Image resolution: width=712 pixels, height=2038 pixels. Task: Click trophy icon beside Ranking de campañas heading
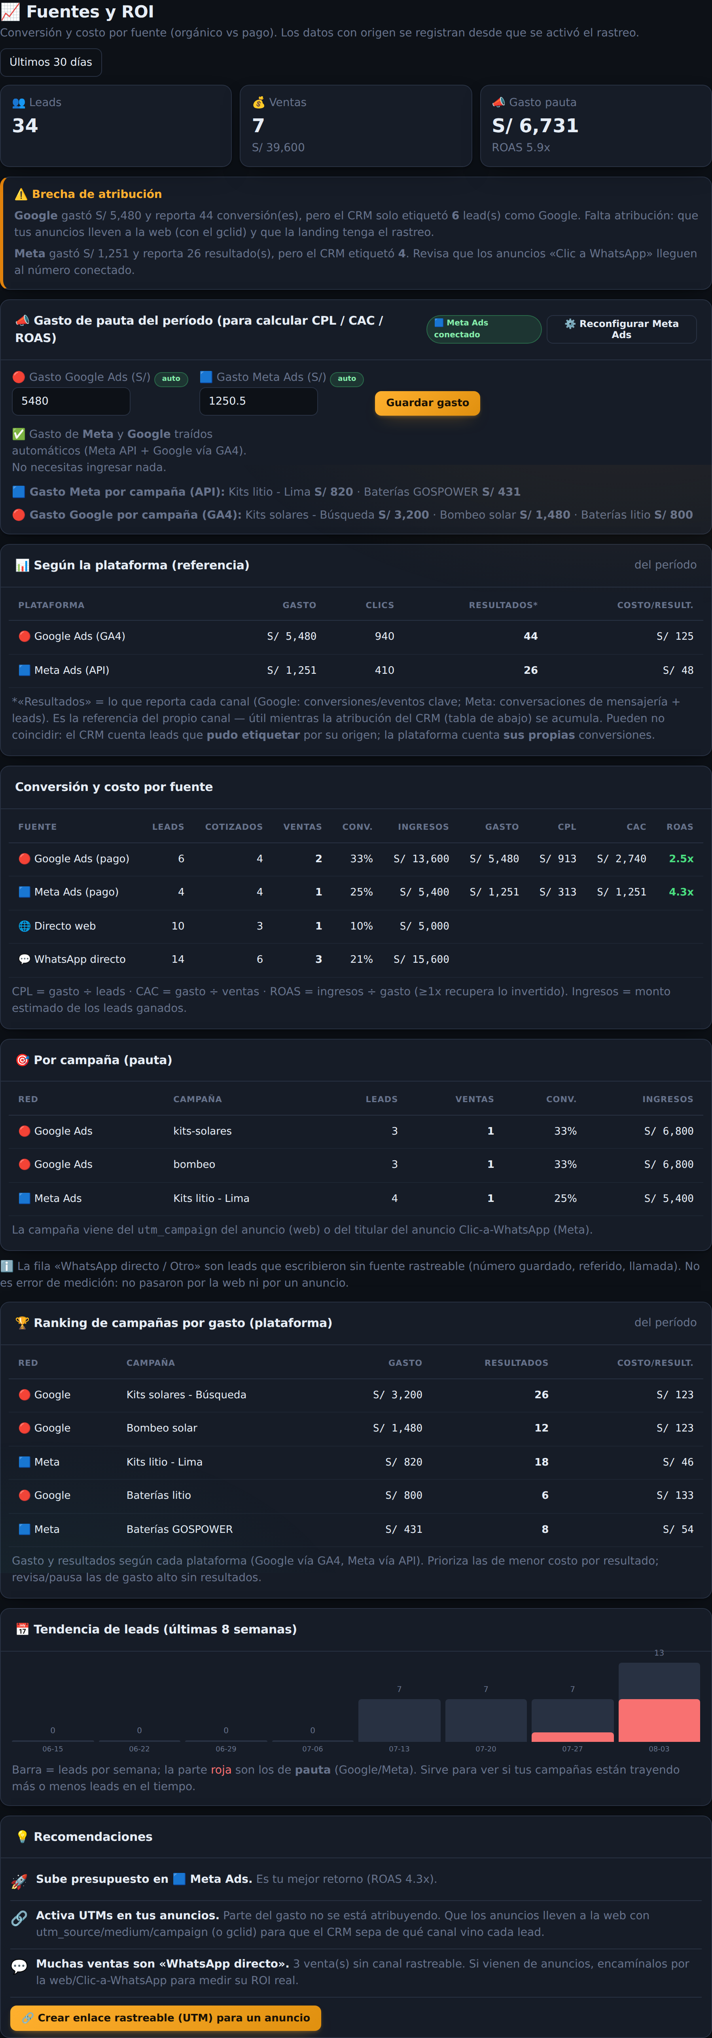[x=22, y=1323]
